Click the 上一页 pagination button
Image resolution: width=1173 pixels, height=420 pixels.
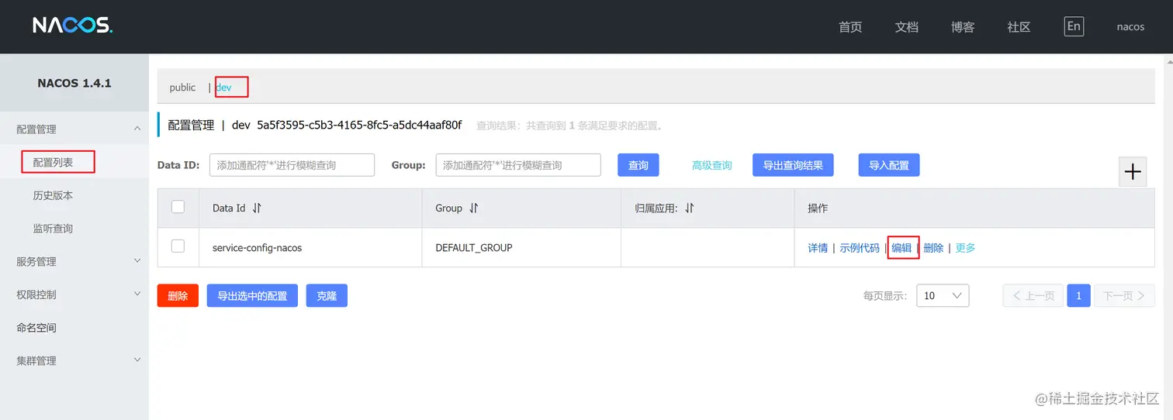point(1033,295)
